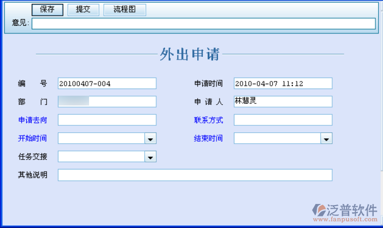
Task: Open the 流程图 flowchart view
Action: 125,10
